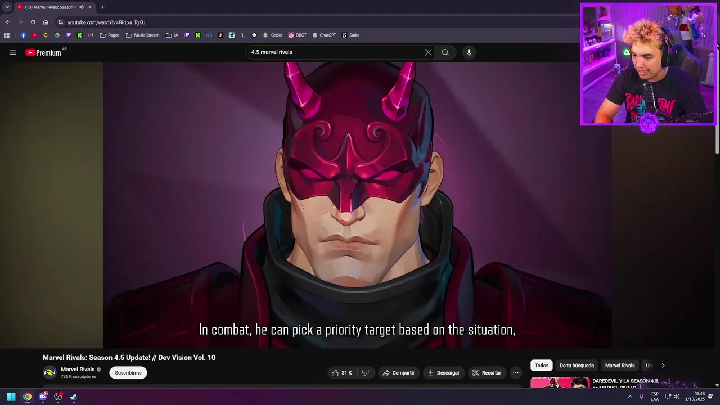Open the tab search dropdown arrow
The image size is (720, 405).
click(7, 7)
